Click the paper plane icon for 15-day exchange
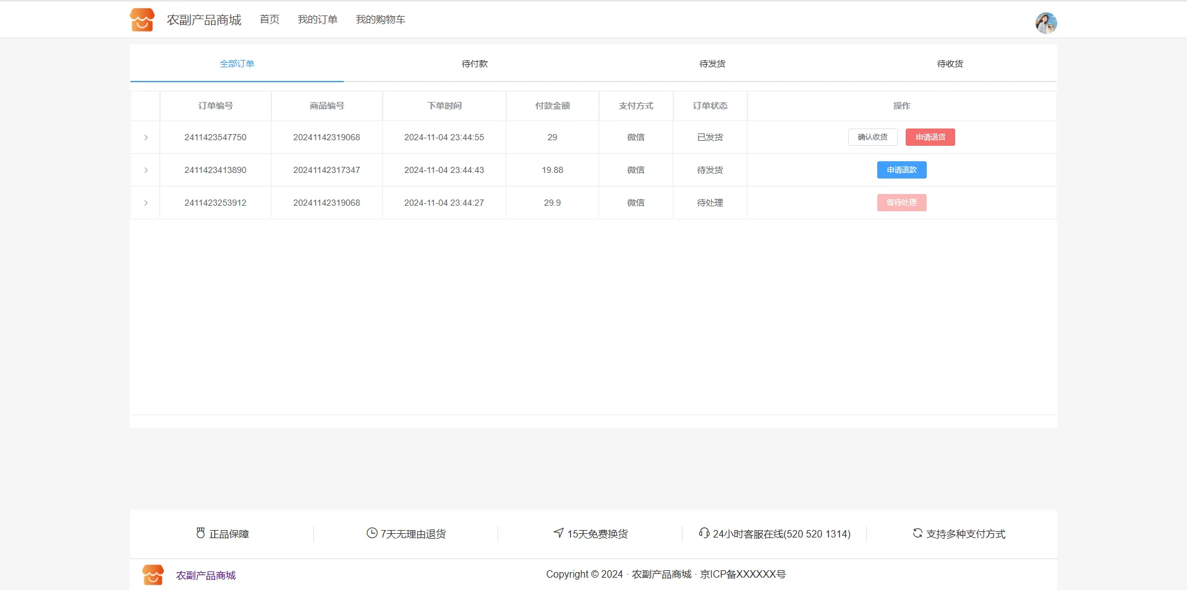 (558, 533)
